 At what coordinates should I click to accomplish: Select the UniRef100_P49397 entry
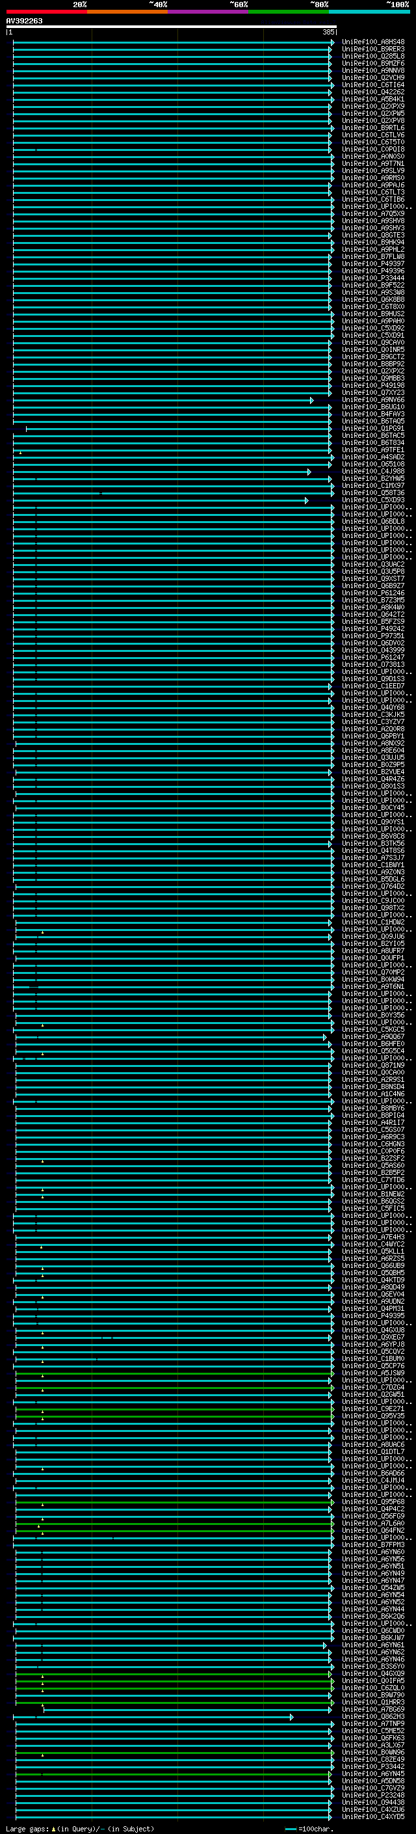372,263
